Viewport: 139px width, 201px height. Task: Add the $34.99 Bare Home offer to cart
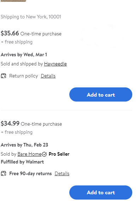tap(101, 193)
